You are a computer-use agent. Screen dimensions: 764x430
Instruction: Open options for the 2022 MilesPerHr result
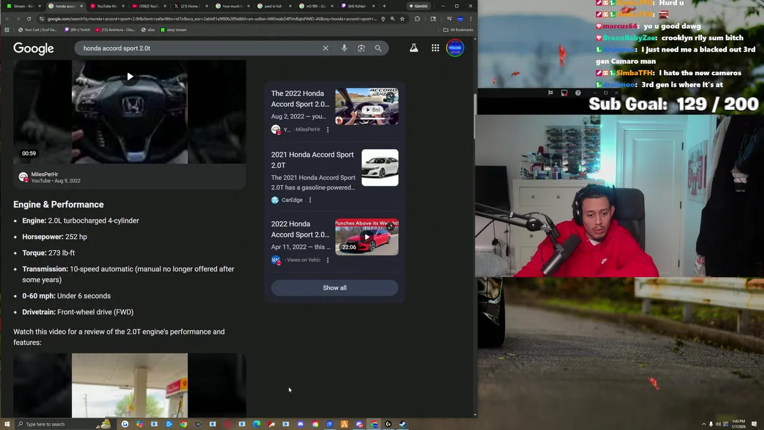[327, 130]
